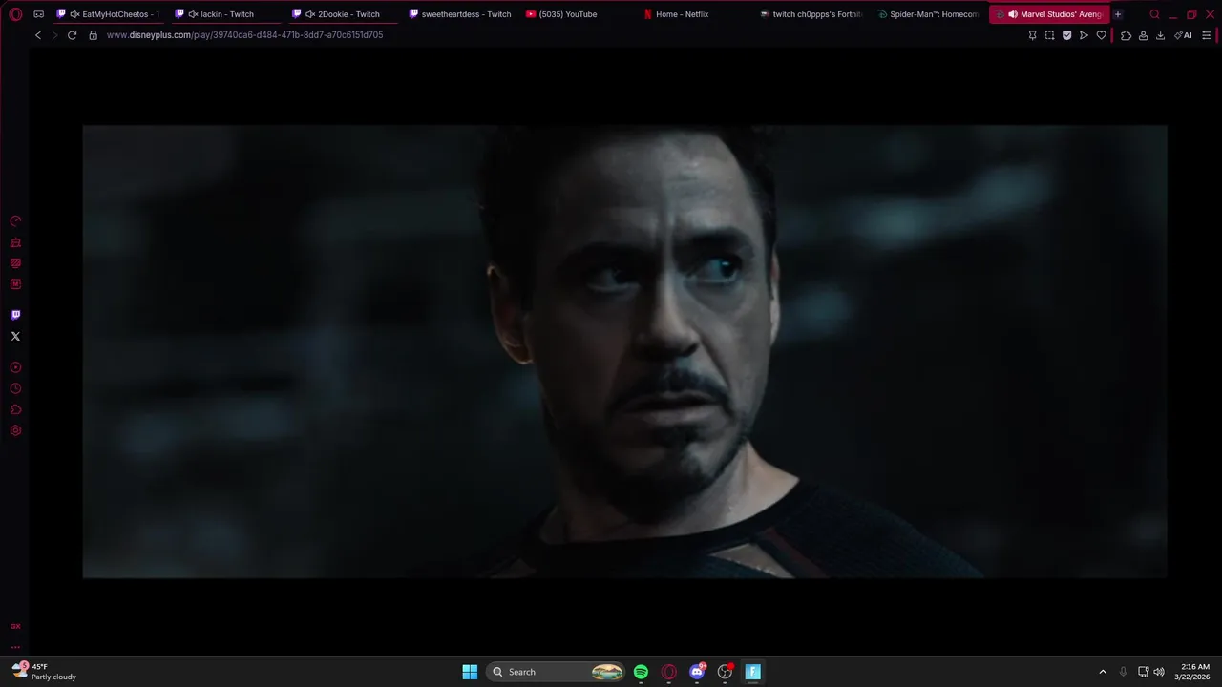Screen dimensions: 1222x687
Task: Click the video player to pause
Action: (624, 351)
